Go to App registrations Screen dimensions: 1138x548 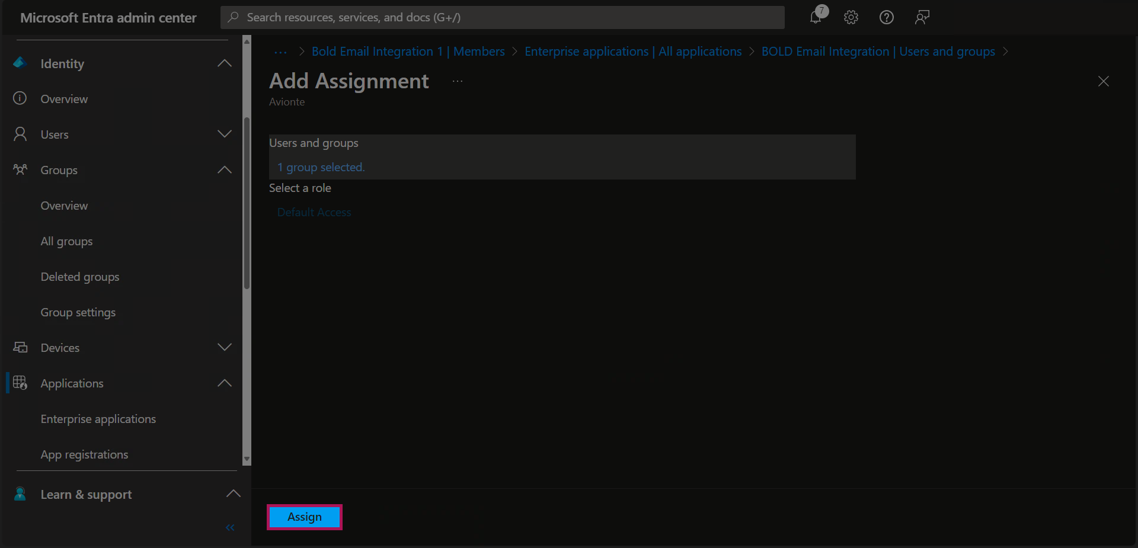(84, 454)
